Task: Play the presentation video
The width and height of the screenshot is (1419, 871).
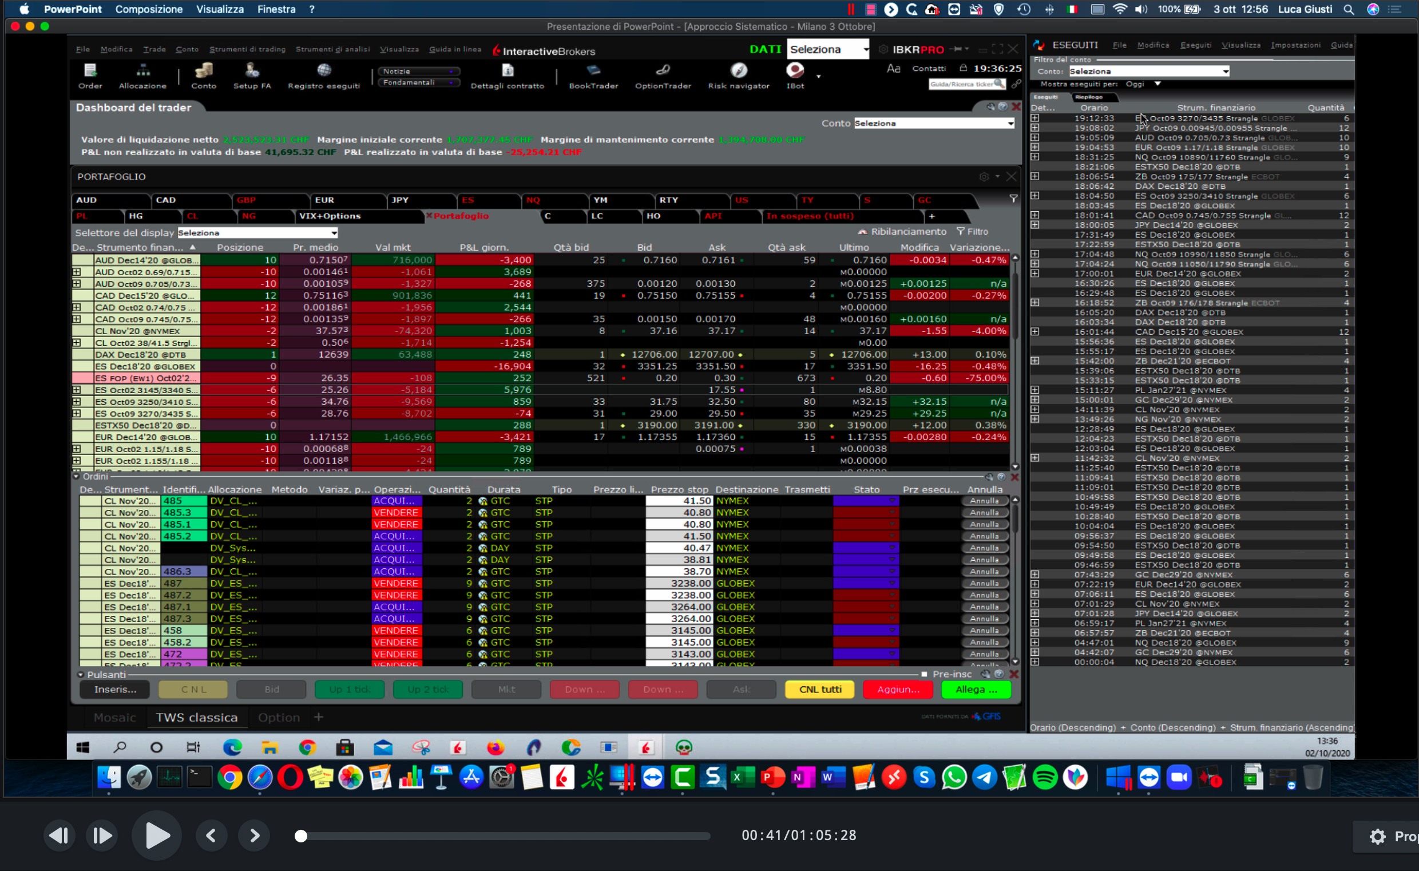Action: pos(157,836)
